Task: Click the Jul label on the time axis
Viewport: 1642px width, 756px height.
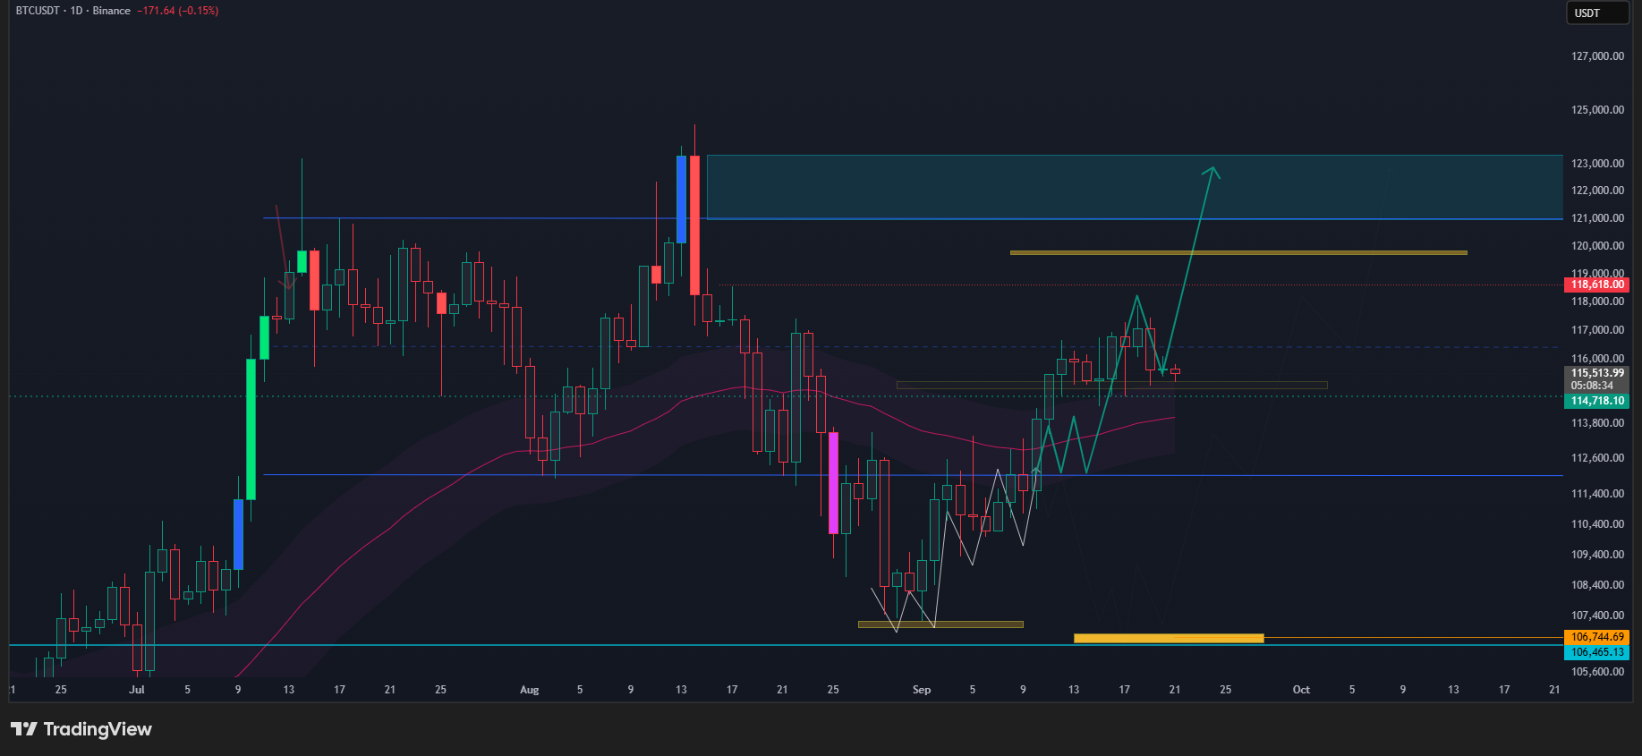Action: [137, 690]
